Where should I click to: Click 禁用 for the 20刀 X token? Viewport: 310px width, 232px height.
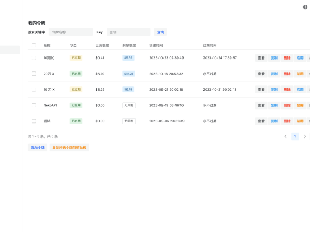coord(300,74)
